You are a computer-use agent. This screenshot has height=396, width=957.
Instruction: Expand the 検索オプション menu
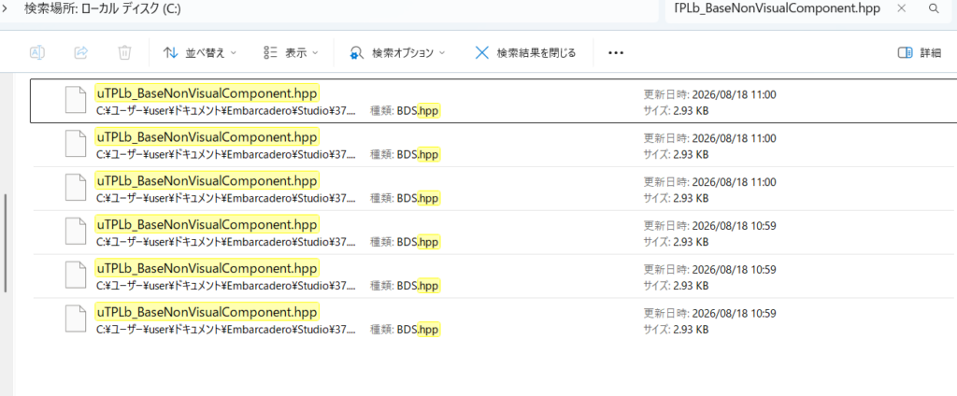point(397,53)
